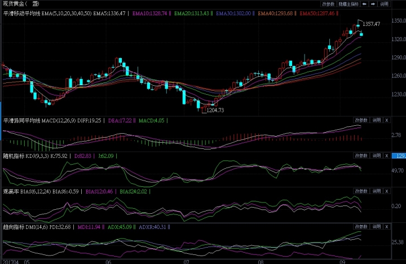The width and height of the screenshot is (406, 264).
Task: Close the DMI indicator panel with X
Action: click(387, 227)
